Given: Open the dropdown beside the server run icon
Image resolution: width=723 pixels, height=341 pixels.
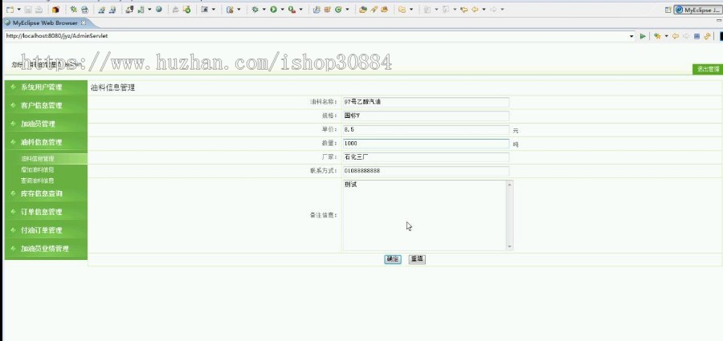Looking at the screenshot, I should (x=149, y=9).
